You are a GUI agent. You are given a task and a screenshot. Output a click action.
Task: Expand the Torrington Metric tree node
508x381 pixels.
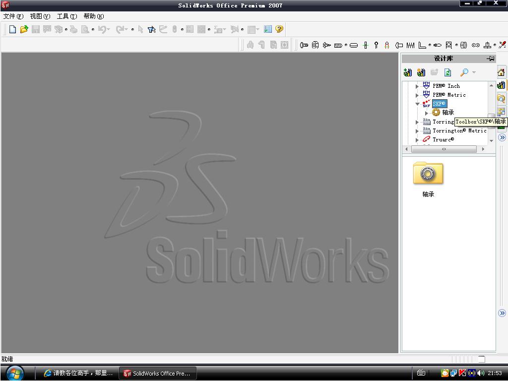coord(417,131)
